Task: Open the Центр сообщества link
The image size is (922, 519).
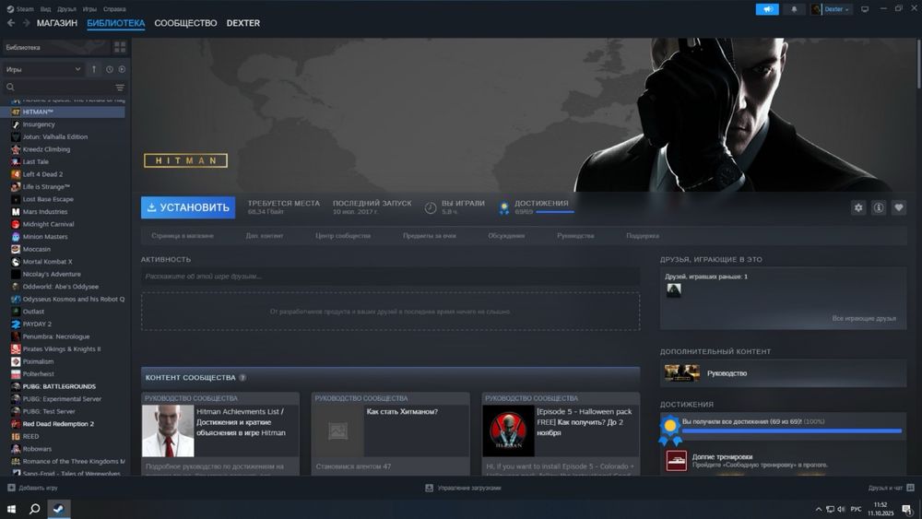Action: point(343,236)
